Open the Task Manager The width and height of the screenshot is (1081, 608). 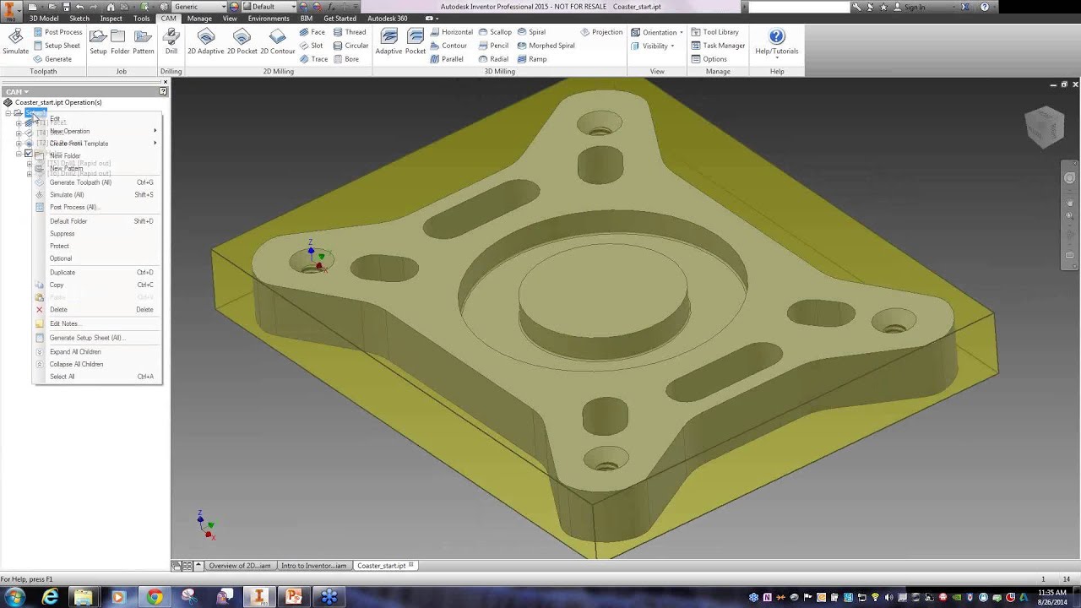click(719, 46)
